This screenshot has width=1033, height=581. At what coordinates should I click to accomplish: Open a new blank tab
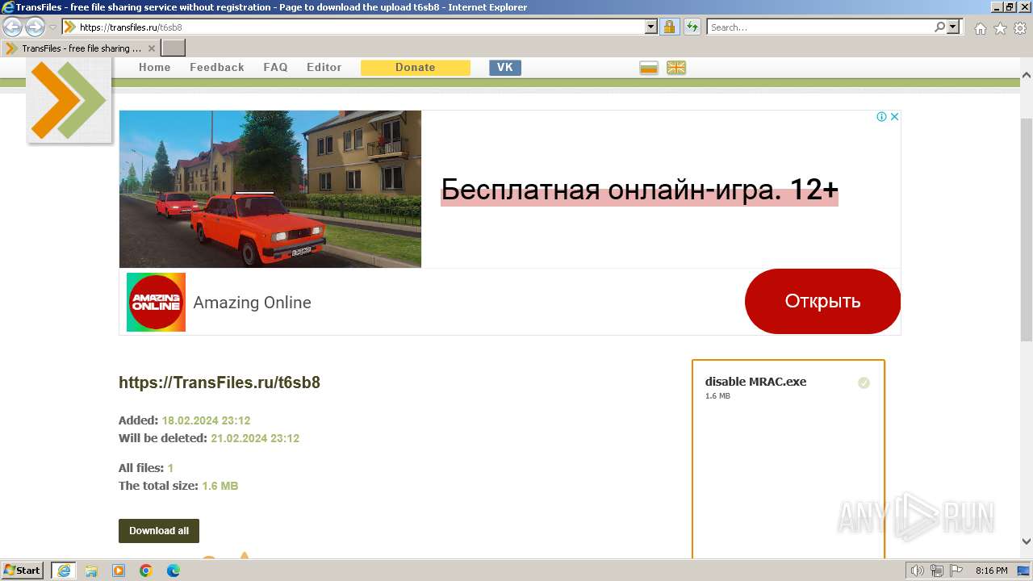click(173, 48)
